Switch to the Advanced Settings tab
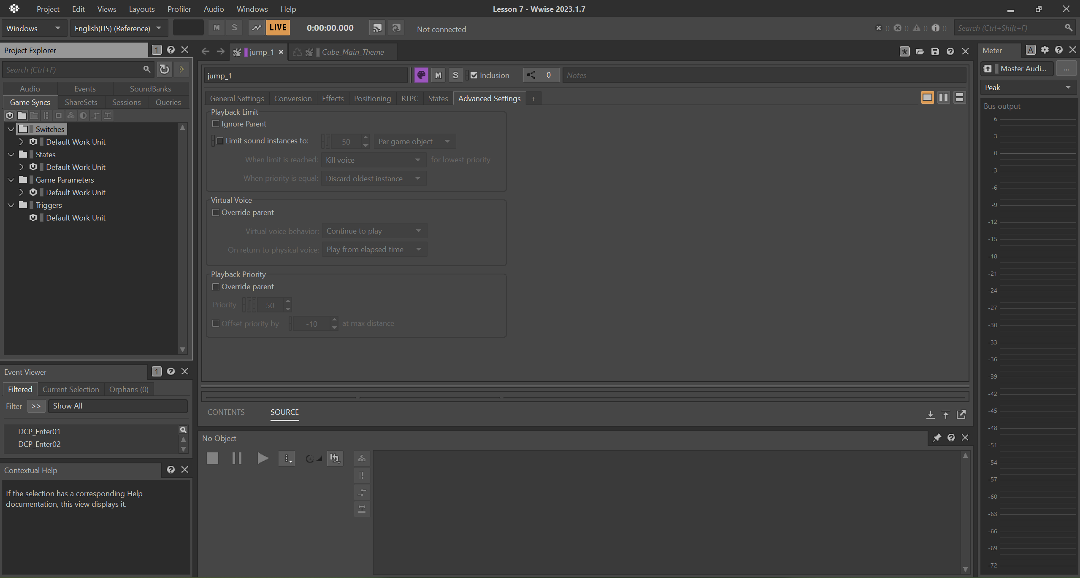Screen dimensions: 1080x578 coord(489,98)
